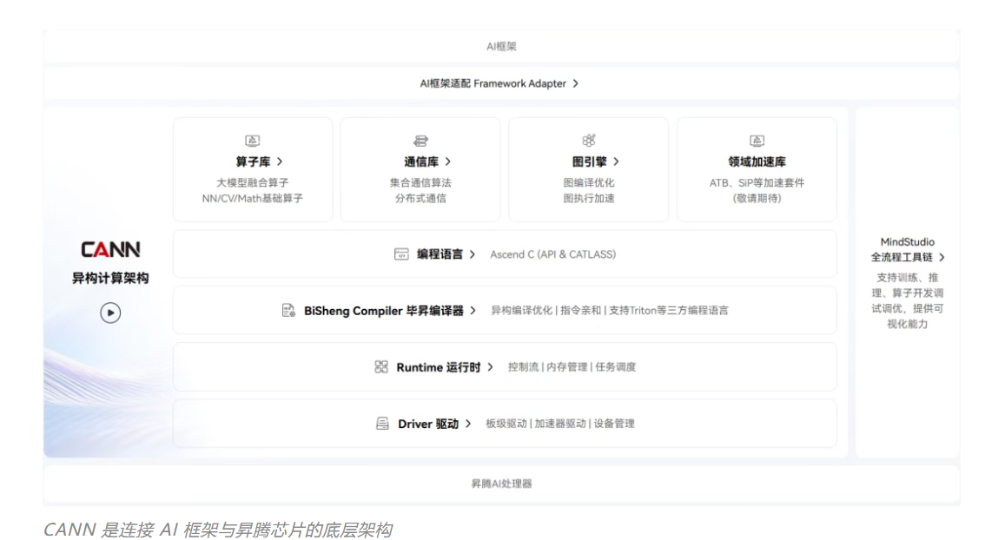The image size is (985, 540).
Task: Expand the Runtime 运行时 chevron
Action: point(490,366)
